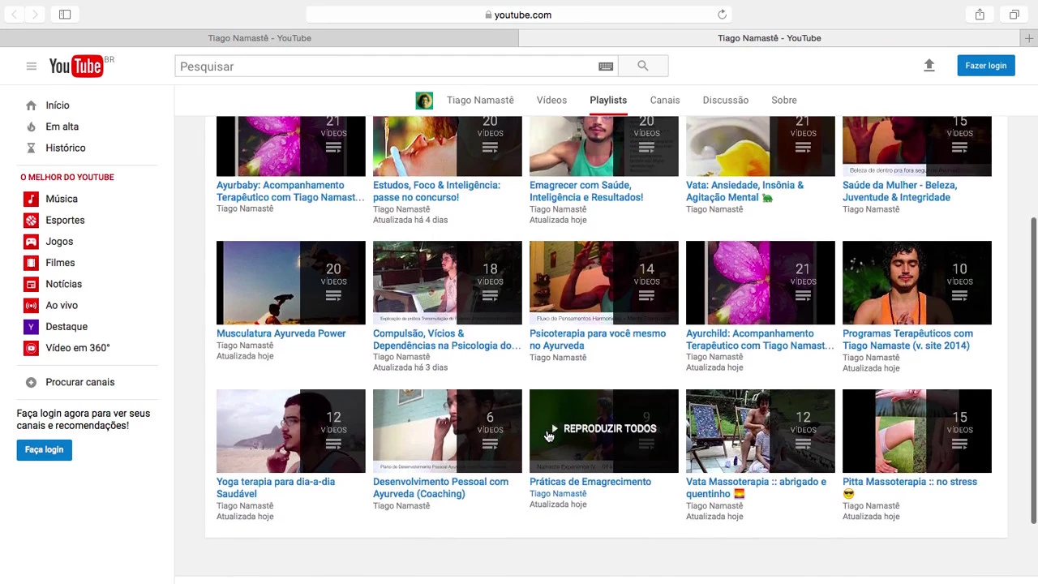Click the Música sidebar link text
Screen dimensions: 1038x584
tap(62, 199)
